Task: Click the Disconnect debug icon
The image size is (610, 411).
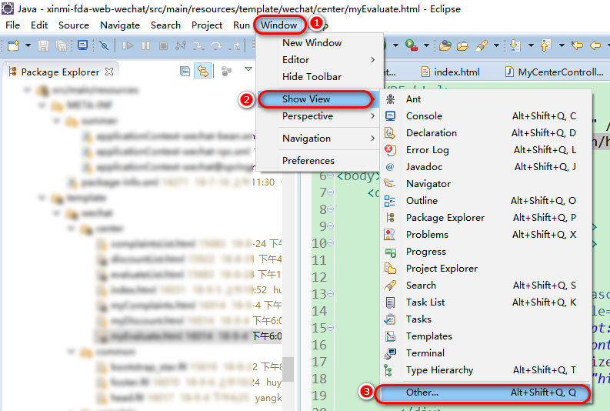Action: pos(181,46)
